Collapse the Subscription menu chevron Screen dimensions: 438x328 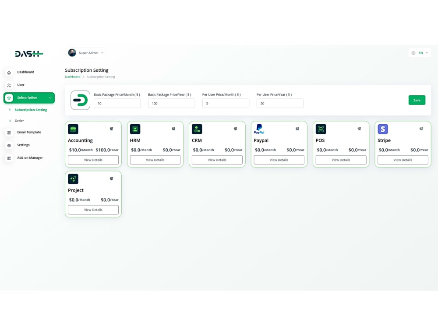tap(50, 98)
